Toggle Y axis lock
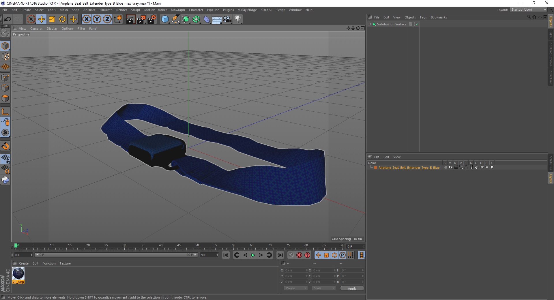554x300 pixels. click(x=97, y=19)
